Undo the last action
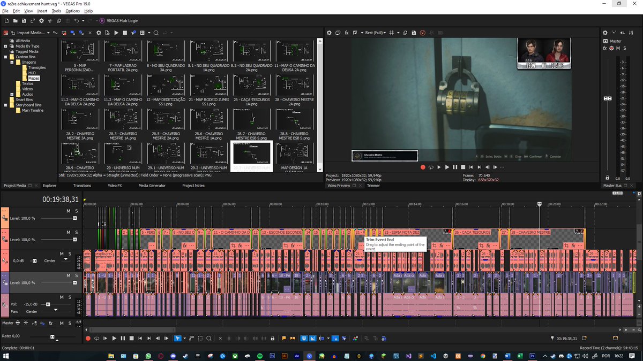 77,20
